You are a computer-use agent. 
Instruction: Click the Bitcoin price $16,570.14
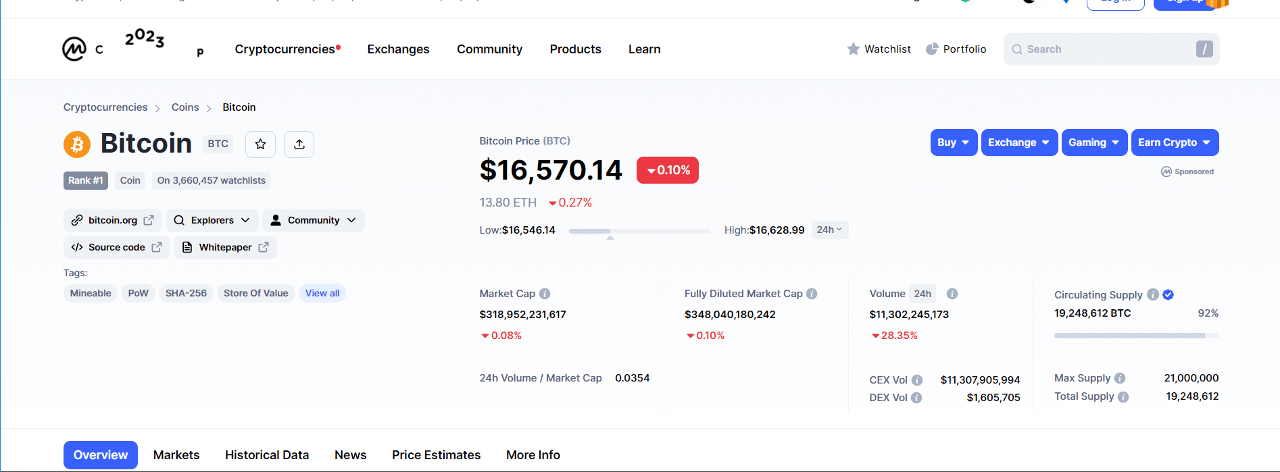[x=551, y=170]
